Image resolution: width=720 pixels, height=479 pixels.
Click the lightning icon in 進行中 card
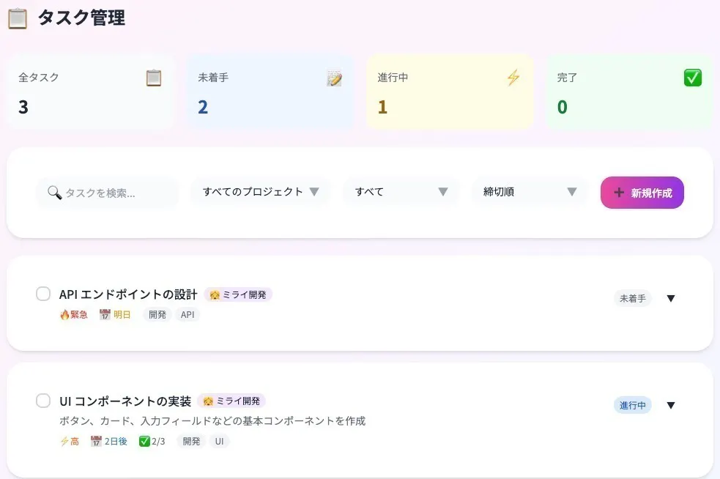[513, 78]
